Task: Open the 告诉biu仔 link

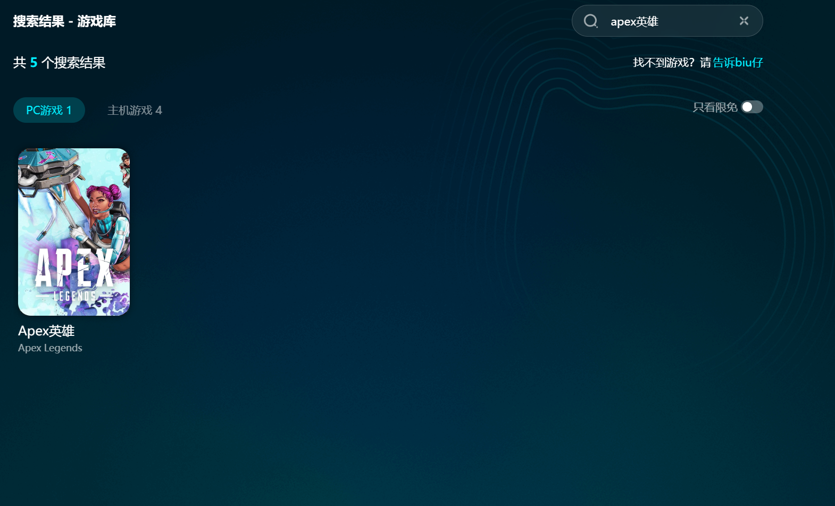Action: tap(738, 63)
